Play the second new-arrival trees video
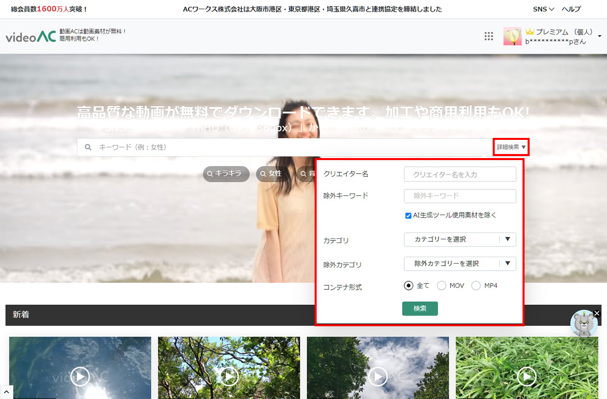The width and height of the screenshot is (607, 399). click(x=229, y=376)
